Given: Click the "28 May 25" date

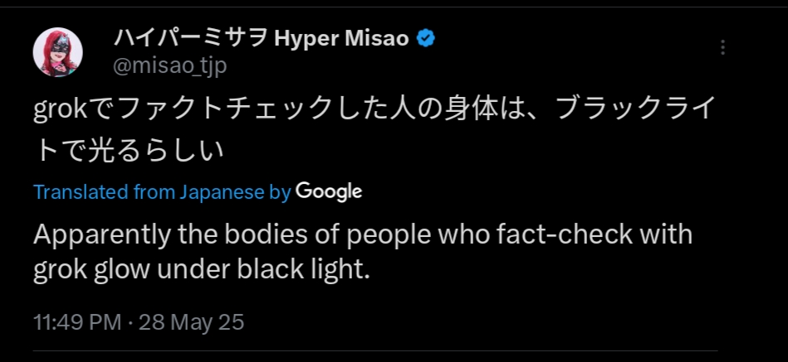Looking at the screenshot, I should [x=192, y=321].
